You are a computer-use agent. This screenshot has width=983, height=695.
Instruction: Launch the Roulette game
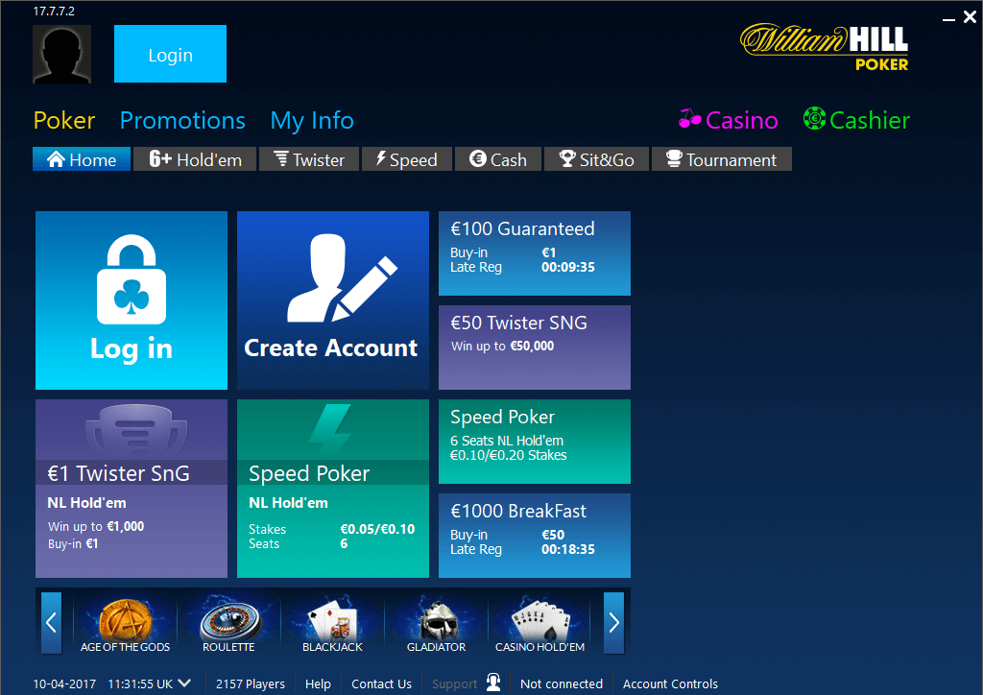point(228,624)
